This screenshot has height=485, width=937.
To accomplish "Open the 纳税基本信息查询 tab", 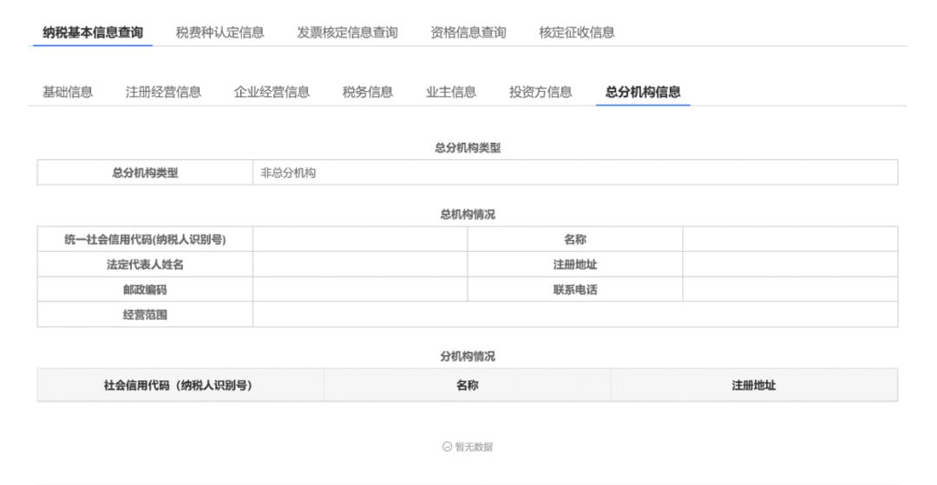I will (x=93, y=32).
